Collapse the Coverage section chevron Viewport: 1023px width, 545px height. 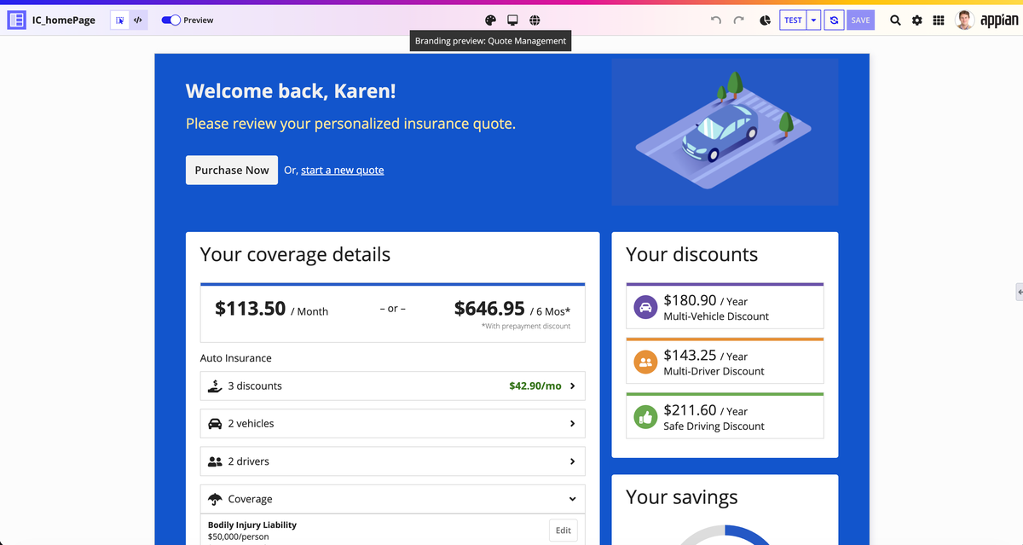572,499
